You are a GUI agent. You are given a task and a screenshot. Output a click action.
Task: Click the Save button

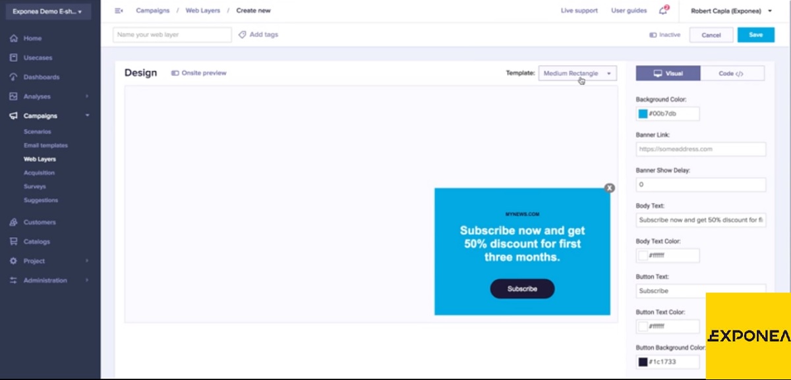coord(755,35)
